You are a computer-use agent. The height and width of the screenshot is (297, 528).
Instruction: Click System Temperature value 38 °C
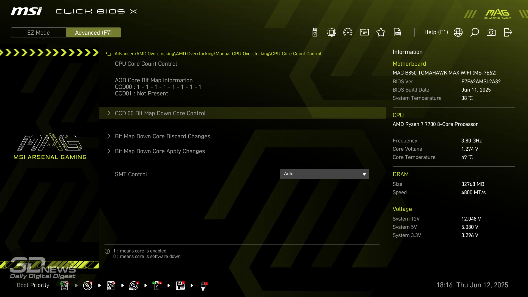point(467,98)
